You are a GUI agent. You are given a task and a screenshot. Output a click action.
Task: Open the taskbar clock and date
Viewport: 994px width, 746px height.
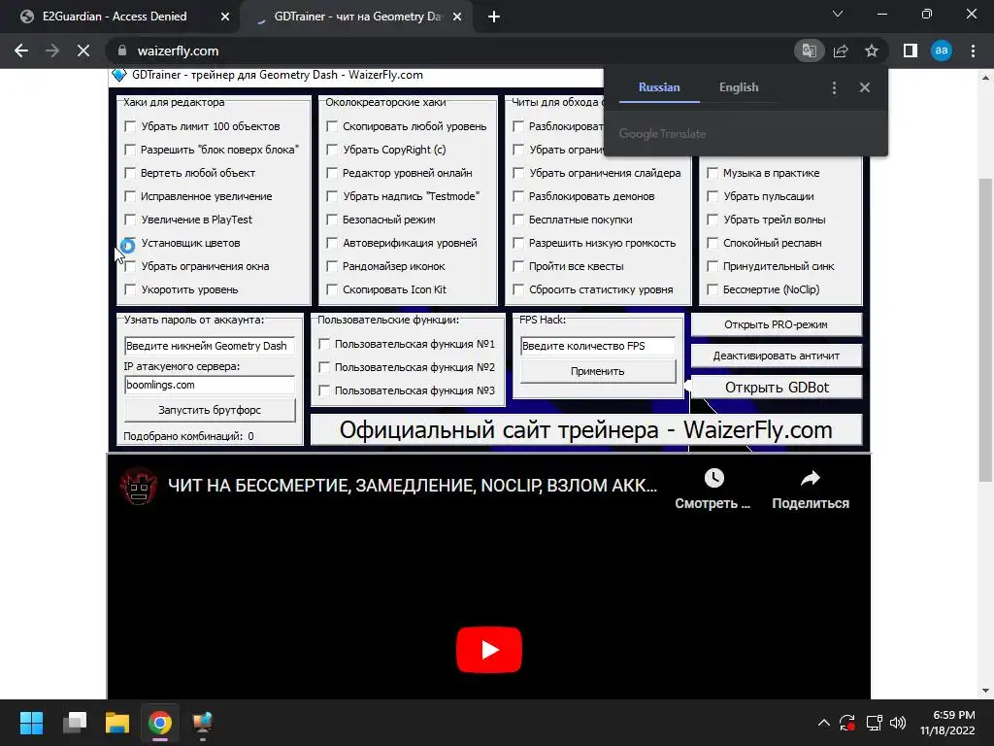tap(947, 723)
